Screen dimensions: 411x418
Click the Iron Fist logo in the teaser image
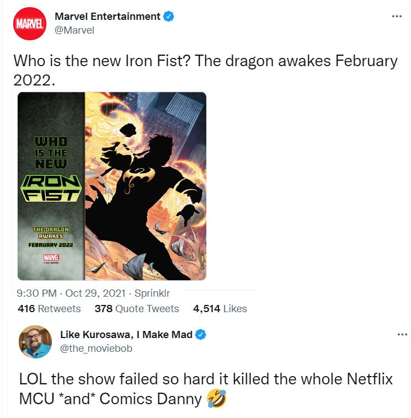point(51,188)
